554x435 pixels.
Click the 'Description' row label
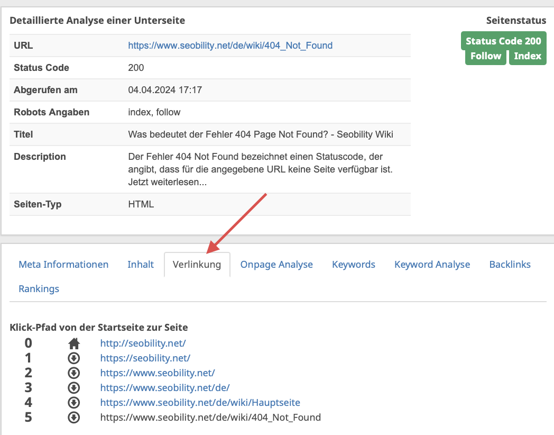pos(40,157)
